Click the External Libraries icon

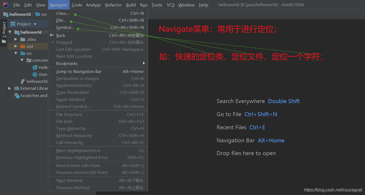click(x=17, y=88)
